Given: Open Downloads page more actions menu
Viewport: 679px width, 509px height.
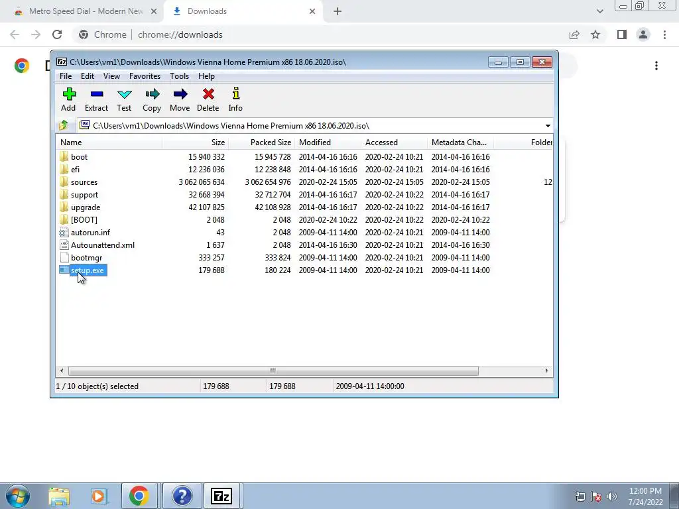Looking at the screenshot, I should (x=656, y=66).
